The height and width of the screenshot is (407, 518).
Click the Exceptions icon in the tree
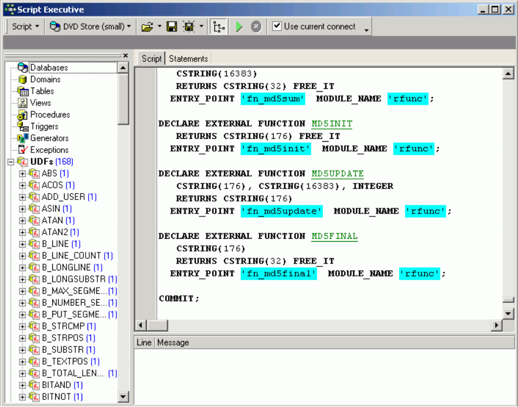coord(23,150)
